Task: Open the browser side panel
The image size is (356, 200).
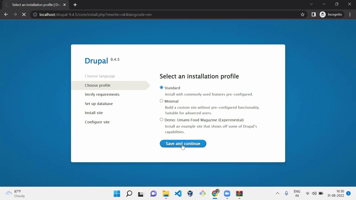Action: (x=313, y=14)
